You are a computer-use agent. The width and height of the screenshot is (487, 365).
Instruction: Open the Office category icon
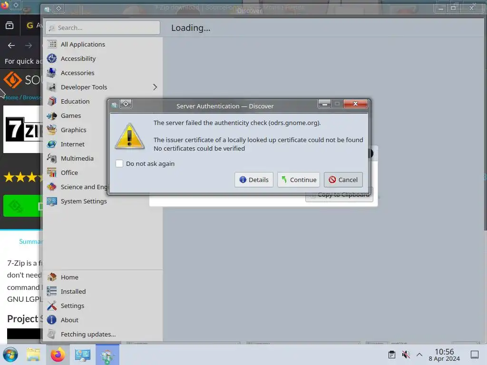point(52,173)
